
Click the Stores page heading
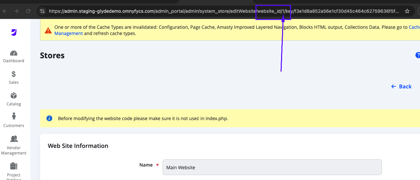tap(52, 56)
